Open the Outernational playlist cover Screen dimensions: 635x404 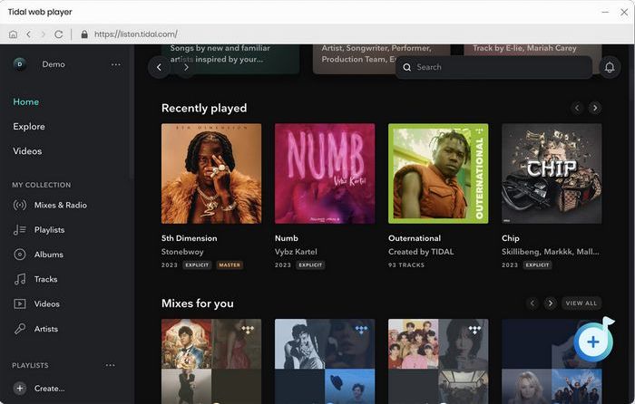(438, 174)
